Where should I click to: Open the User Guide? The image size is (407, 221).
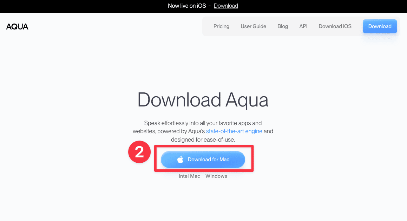click(x=253, y=26)
